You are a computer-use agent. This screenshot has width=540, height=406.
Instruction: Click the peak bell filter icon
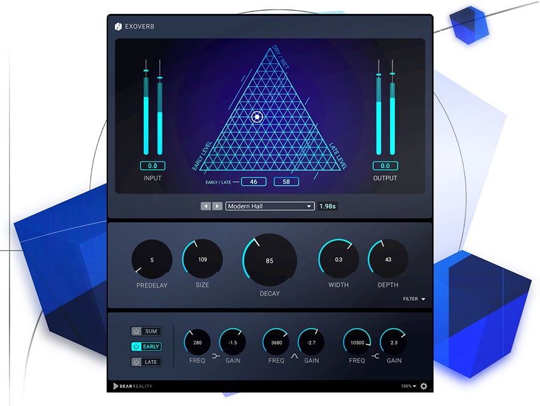point(295,356)
